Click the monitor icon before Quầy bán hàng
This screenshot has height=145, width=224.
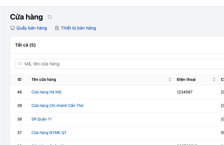pos(13,28)
